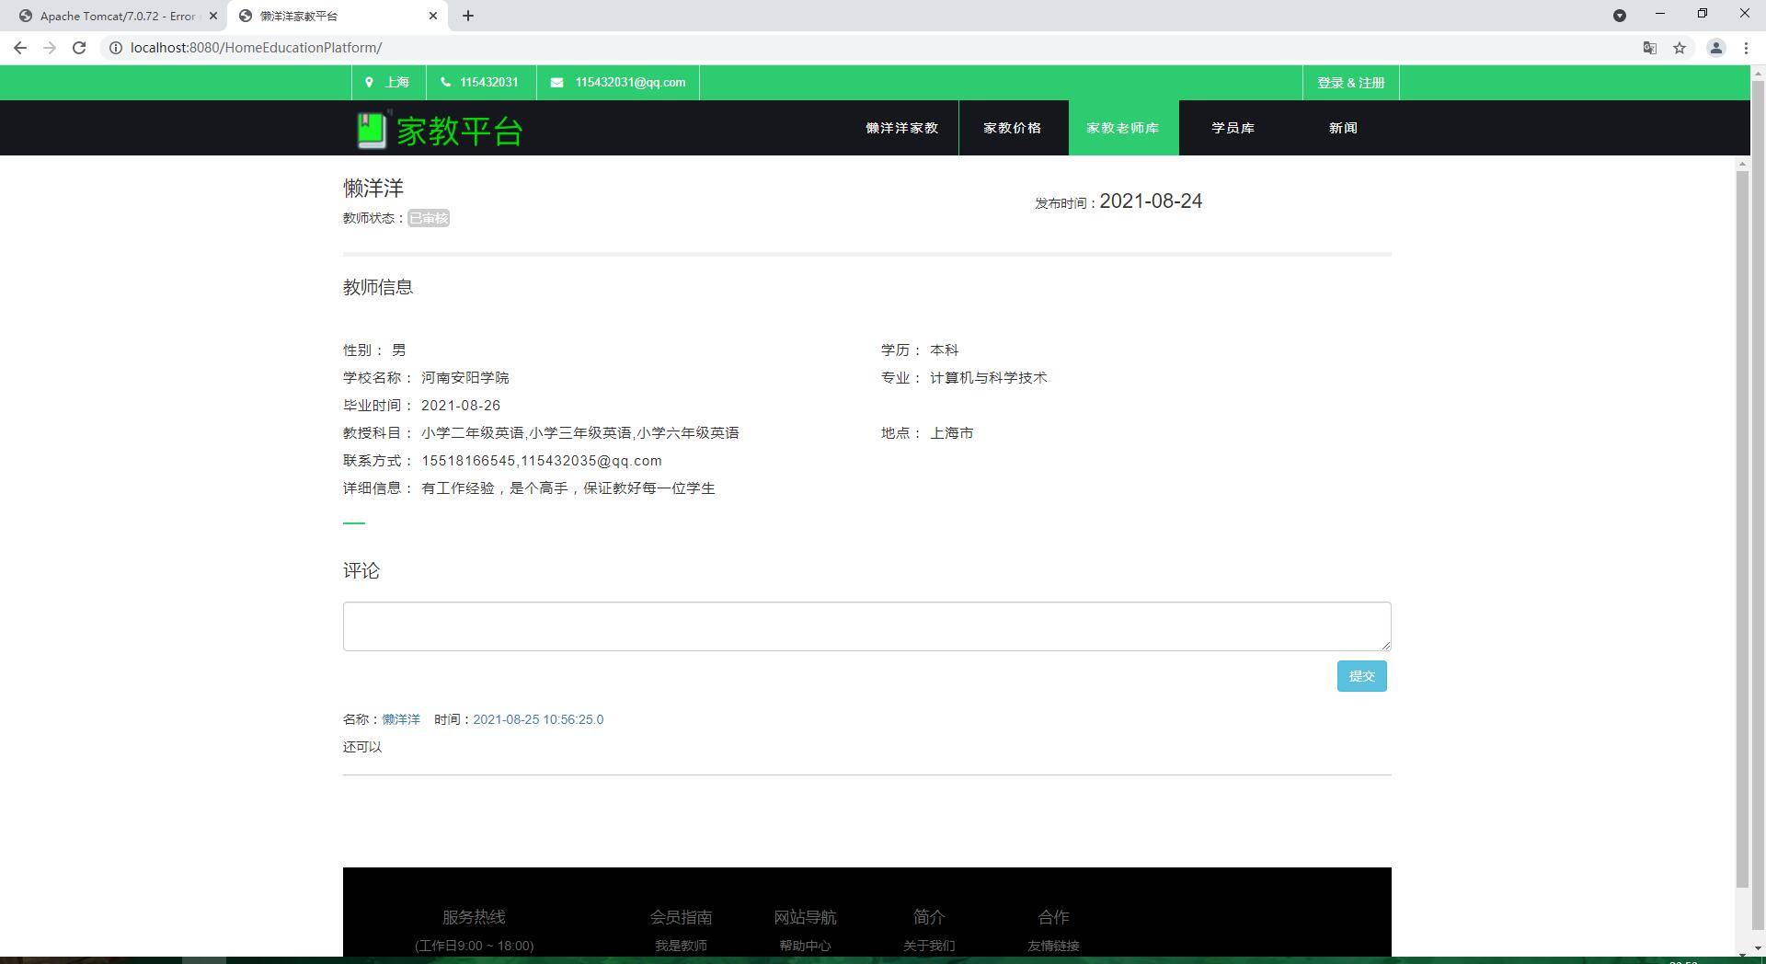Screen dimensions: 1766x964
Task: Open the tab search dropdown arrow
Action: (x=1620, y=16)
